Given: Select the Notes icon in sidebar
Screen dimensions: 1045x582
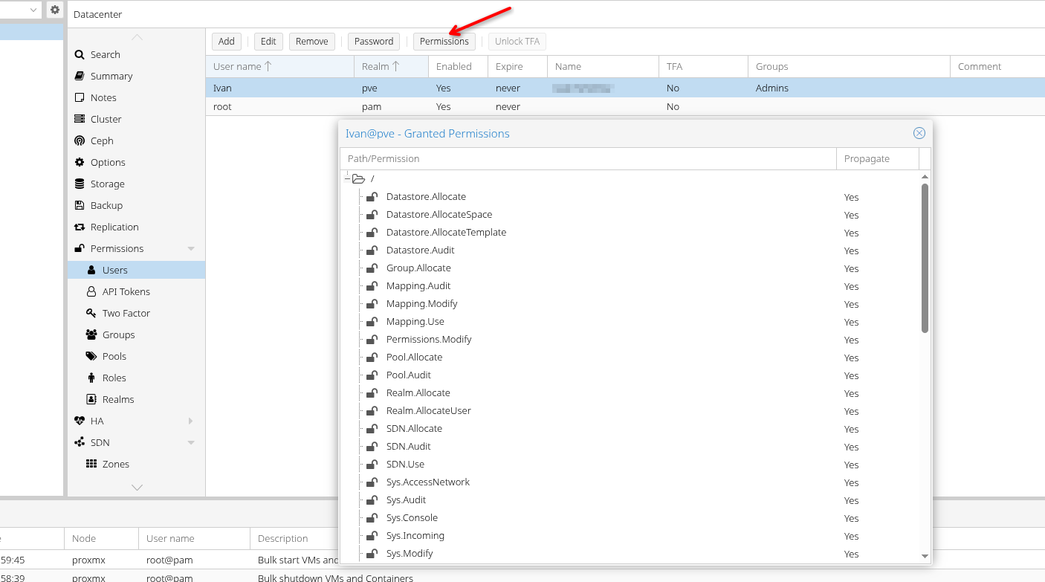Looking at the screenshot, I should 80,97.
